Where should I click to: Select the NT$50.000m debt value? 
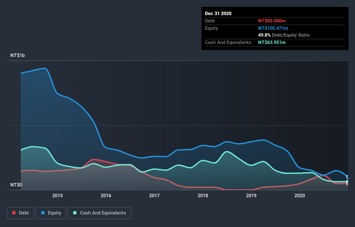(272, 21)
